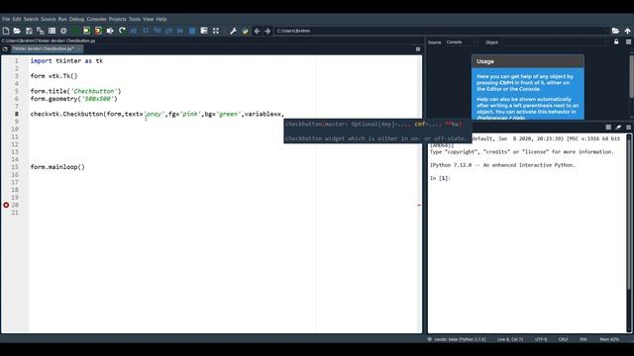Open the Help pane options menu

628,42
